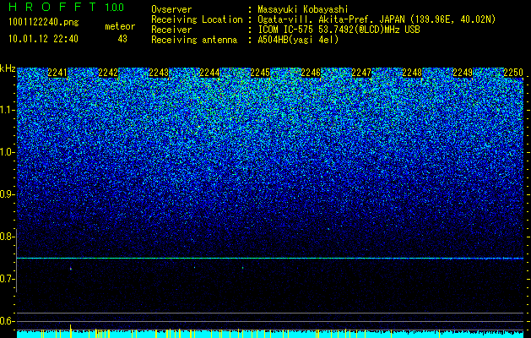Click the 1.1 frequency axis label
Screen dimensions: 531x338
click(x=7, y=110)
